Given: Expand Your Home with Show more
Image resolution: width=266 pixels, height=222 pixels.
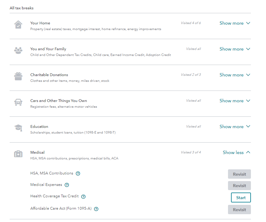Looking at the screenshot, I should 235,23.
